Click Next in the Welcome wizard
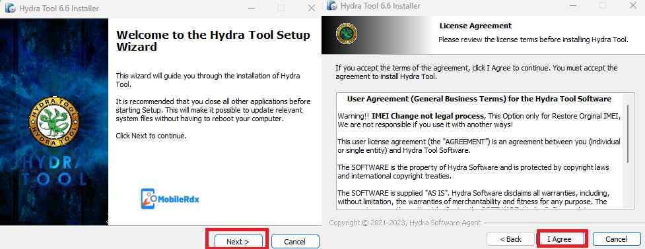The width and height of the screenshot is (645, 249). [238, 242]
